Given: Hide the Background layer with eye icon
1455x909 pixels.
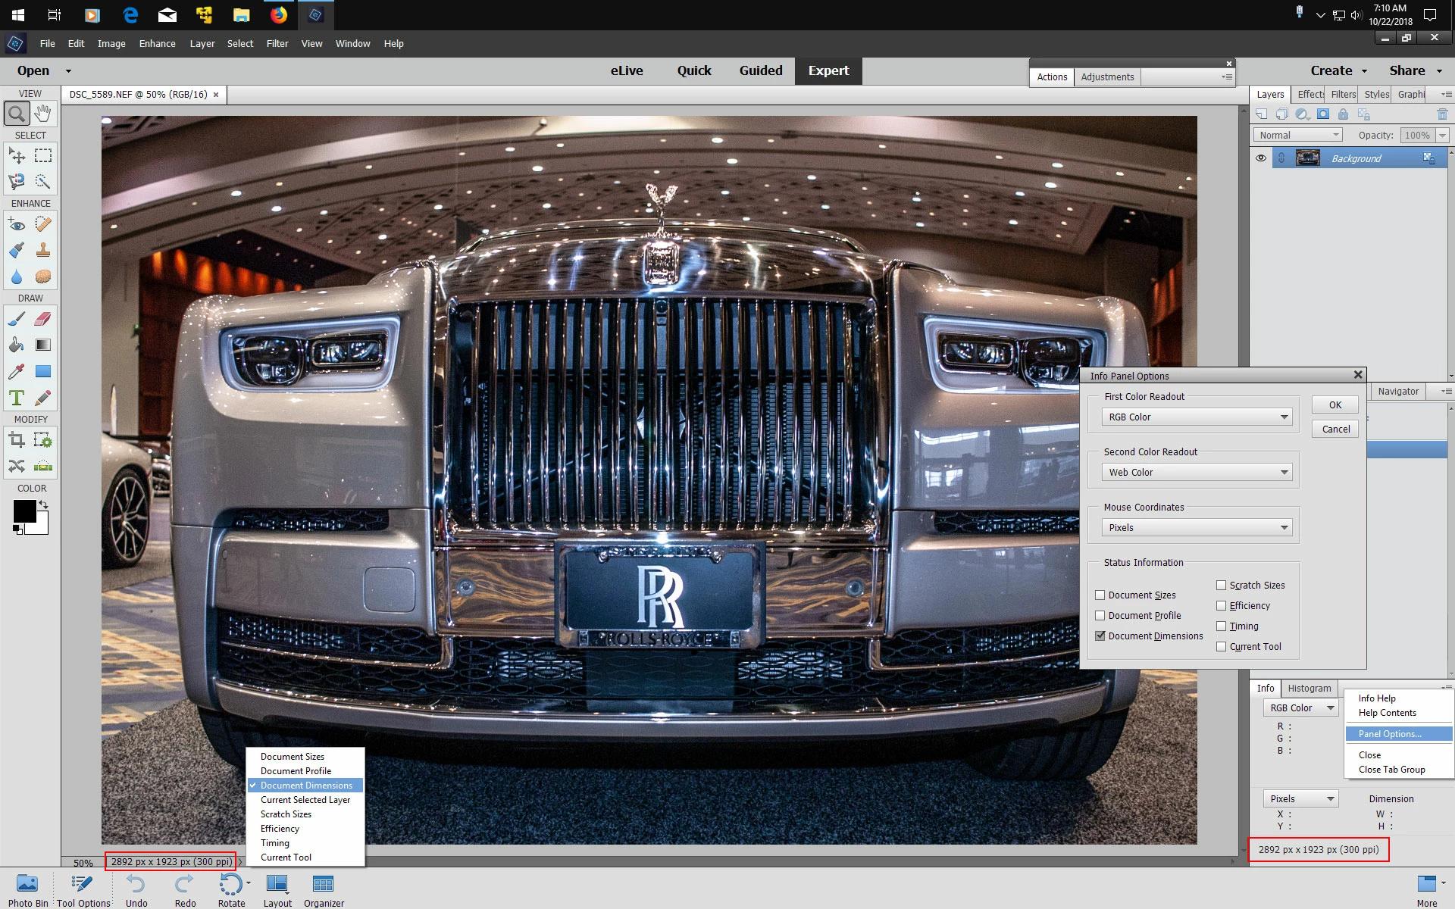Looking at the screenshot, I should point(1261,158).
